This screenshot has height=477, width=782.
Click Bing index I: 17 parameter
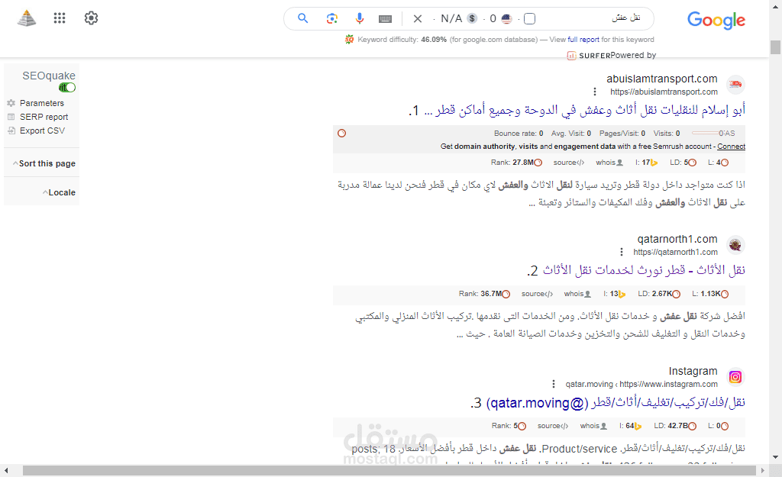coord(646,163)
